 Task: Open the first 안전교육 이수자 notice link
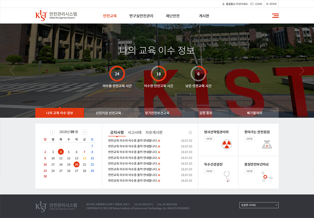133,141
